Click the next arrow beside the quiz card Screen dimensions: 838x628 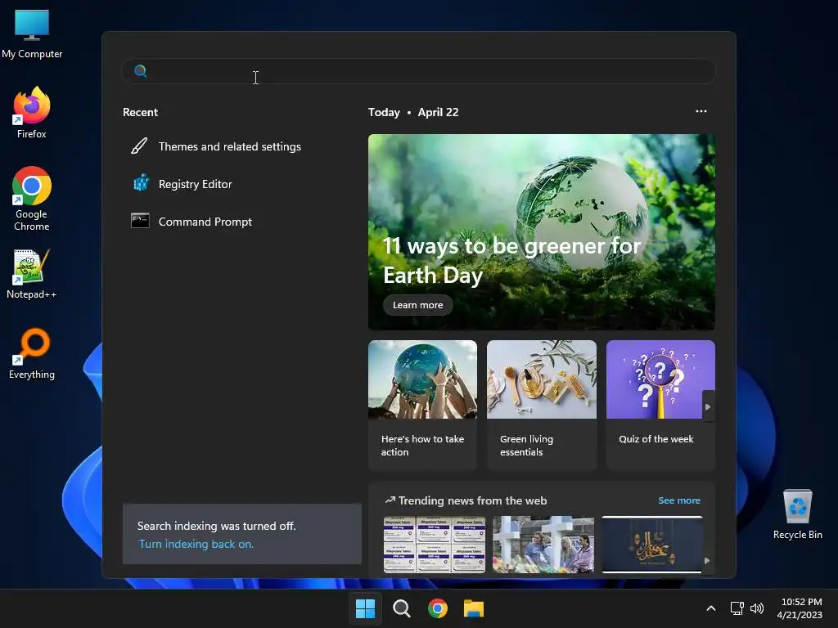708,406
